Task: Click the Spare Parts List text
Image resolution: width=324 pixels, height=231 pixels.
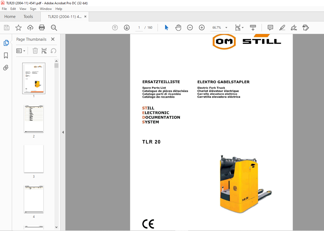Action: pyautogui.click(x=154, y=88)
